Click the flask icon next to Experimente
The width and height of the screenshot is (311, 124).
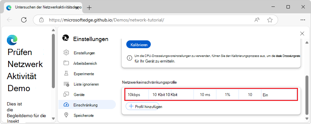click(x=66, y=74)
